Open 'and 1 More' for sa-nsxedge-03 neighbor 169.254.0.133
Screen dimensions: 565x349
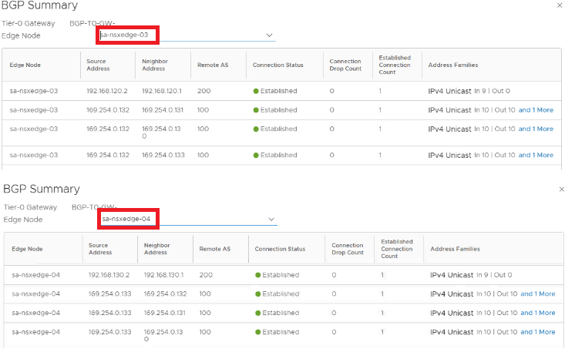tap(536, 155)
